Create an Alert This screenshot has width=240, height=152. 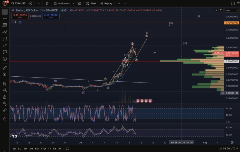coord(91,3)
